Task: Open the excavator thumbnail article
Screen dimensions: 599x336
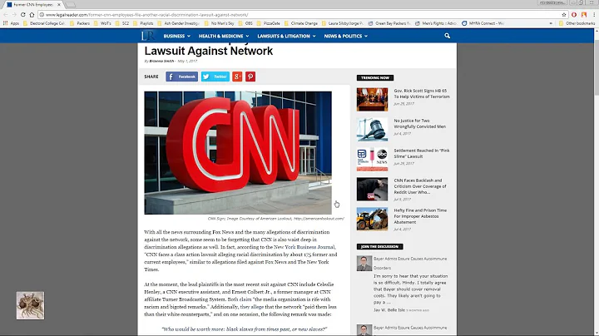Action: pos(372,220)
